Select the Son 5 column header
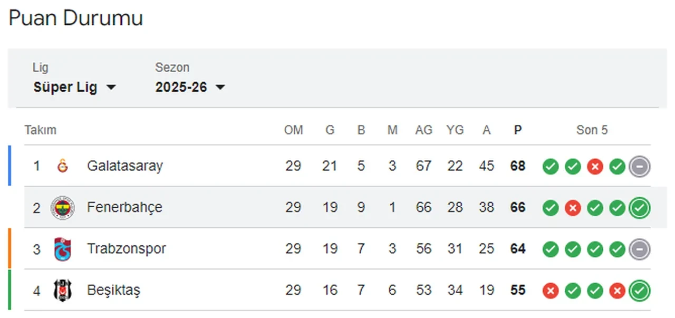675x318 pixels. point(592,130)
